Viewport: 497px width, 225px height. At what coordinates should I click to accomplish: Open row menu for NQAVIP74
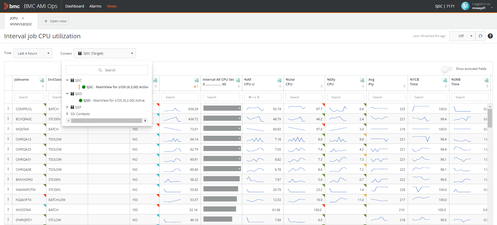[8, 199]
